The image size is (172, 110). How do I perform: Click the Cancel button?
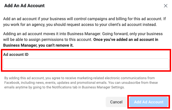point(116,102)
